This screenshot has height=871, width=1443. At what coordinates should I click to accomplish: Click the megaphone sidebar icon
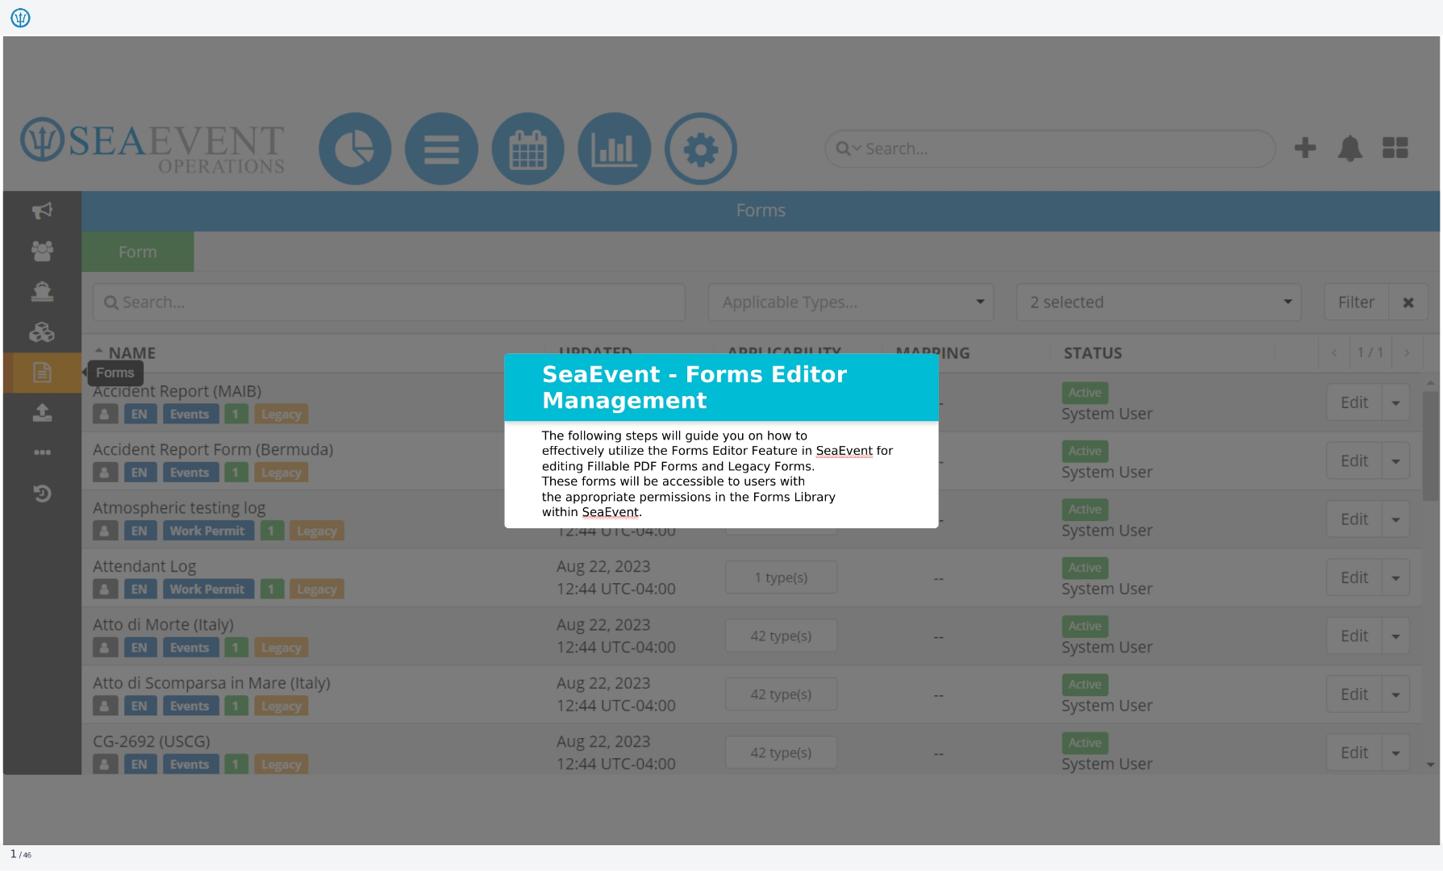pyautogui.click(x=42, y=210)
